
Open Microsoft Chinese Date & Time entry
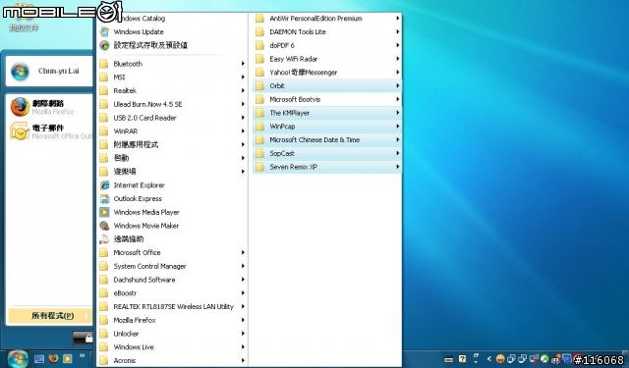point(327,139)
